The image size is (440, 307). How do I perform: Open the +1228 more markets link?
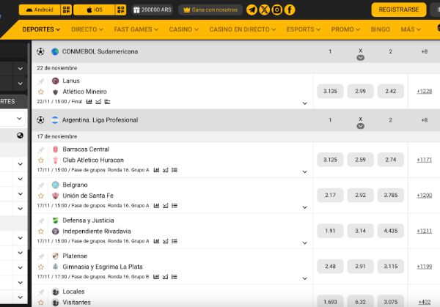coord(424,91)
